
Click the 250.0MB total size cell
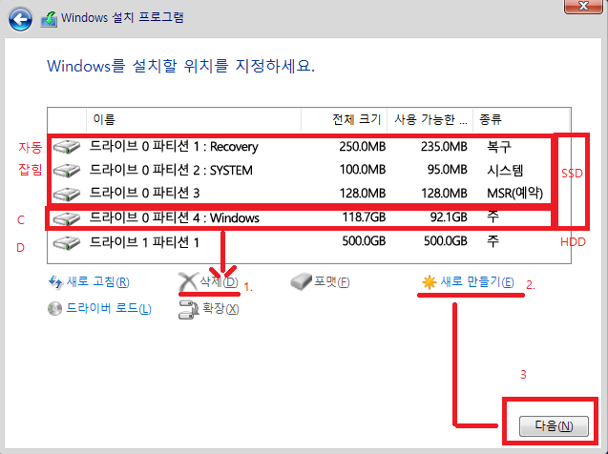point(362,147)
